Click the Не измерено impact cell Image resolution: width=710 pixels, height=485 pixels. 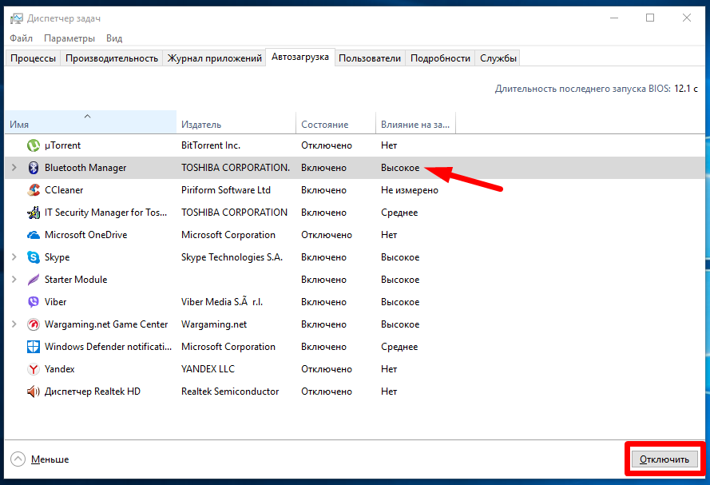coord(410,190)
